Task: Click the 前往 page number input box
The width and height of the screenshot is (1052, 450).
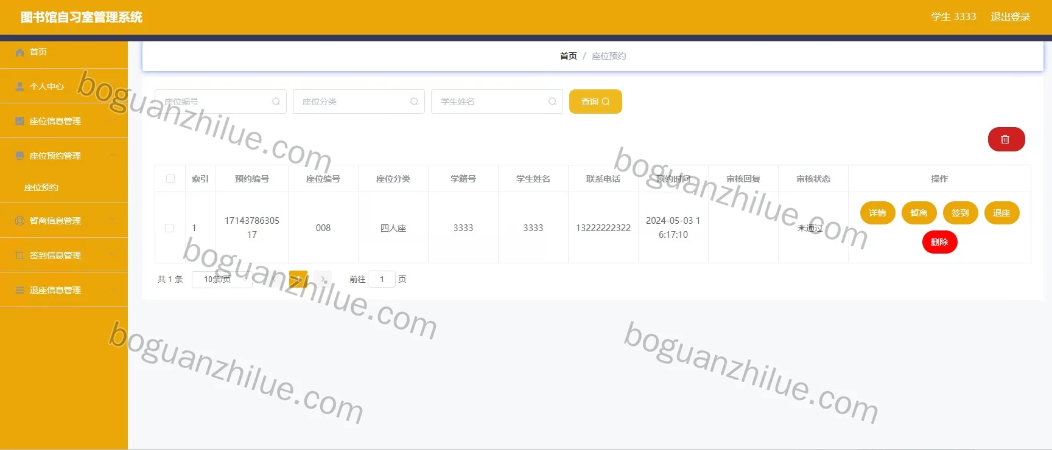Action: (382, 279)
